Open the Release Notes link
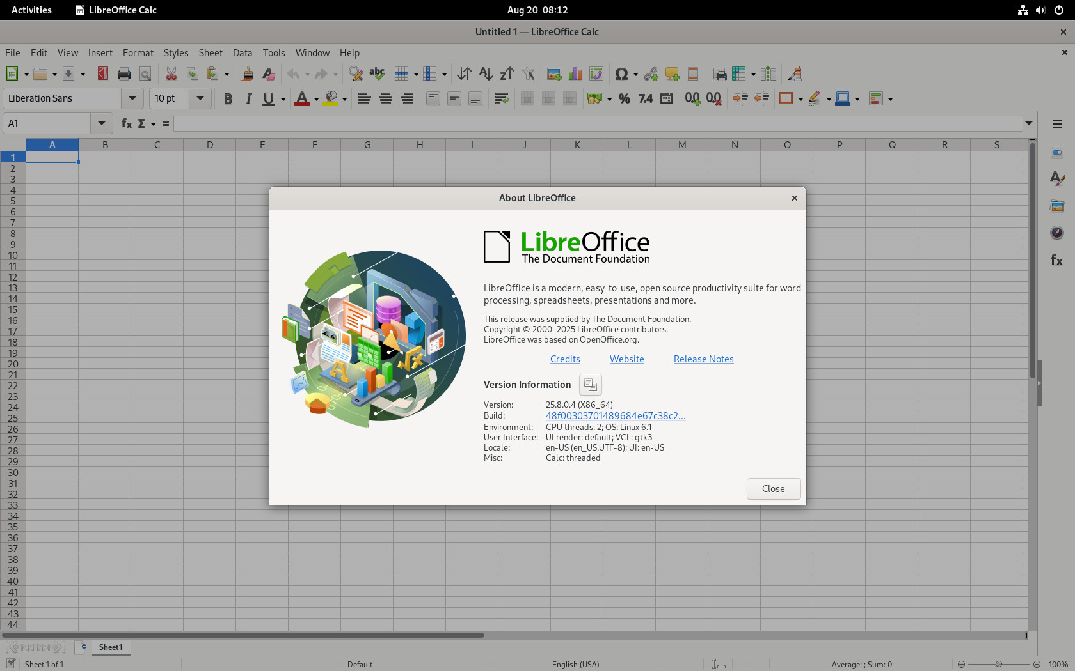The height and width of the screenshot is (671, 1075). (x=703, y=359)
